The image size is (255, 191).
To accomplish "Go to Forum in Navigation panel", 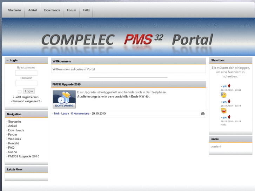I will 13,135.
